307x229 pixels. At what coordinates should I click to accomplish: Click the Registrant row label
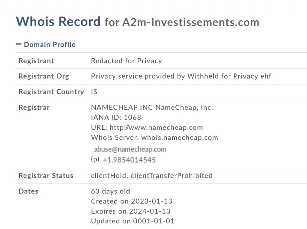(x=36, y=61)
